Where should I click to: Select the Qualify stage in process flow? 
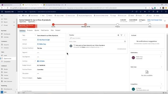click(x=53, y=25)
